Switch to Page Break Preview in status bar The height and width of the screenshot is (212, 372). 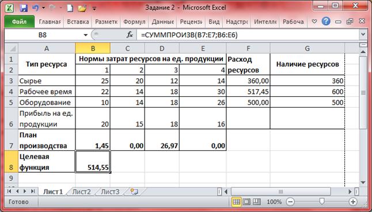click(x=257, y=202)
